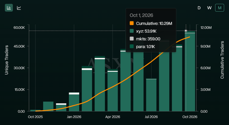Click the mkts: 359.00 value
Viewport: 229px width, 125px height.
[x=148, y=39]
